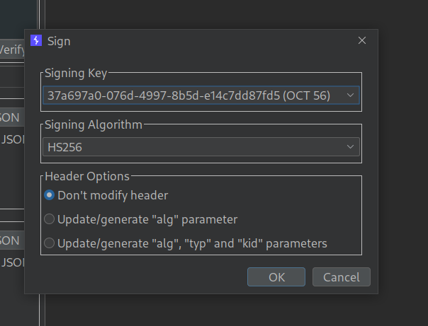Choose Update/generate "alg" parameter radio option
The image size is (428, 326).
[50, 219]
